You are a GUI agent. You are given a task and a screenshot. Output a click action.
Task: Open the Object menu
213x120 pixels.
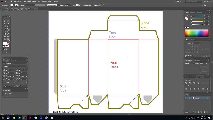tap(19, 2)
